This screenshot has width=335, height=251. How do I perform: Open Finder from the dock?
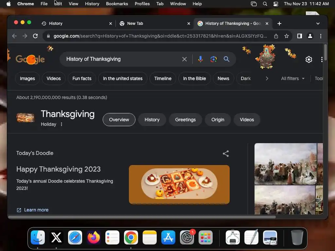coord(38,237)
